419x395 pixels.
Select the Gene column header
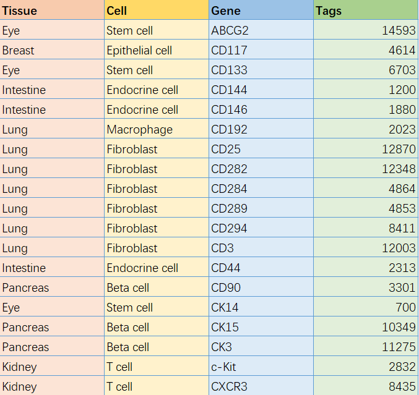coord(261,10)
